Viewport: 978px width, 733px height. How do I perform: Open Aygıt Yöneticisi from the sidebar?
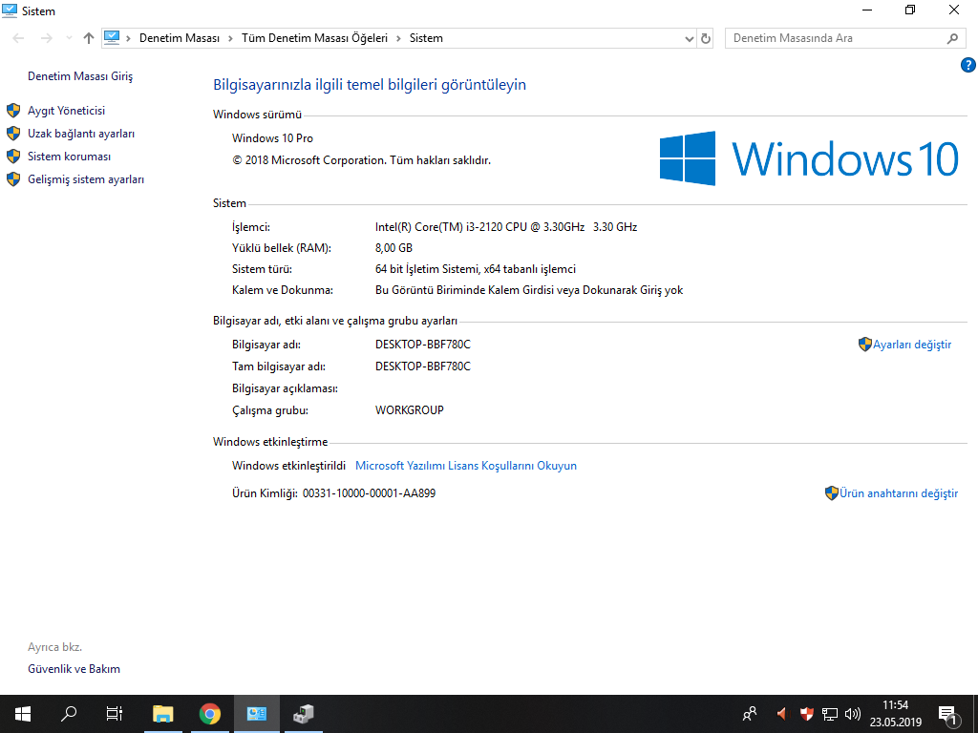pyautogui.click(x=66, y=111)
